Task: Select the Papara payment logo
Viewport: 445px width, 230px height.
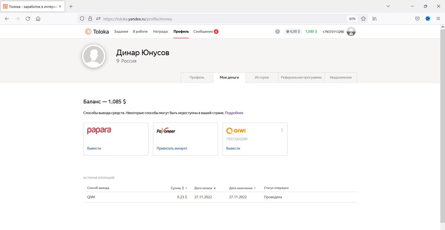Action: (99, 130)
